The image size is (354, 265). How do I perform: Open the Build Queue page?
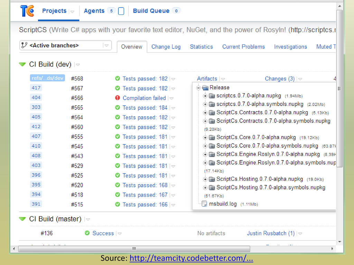coord(151,11)
